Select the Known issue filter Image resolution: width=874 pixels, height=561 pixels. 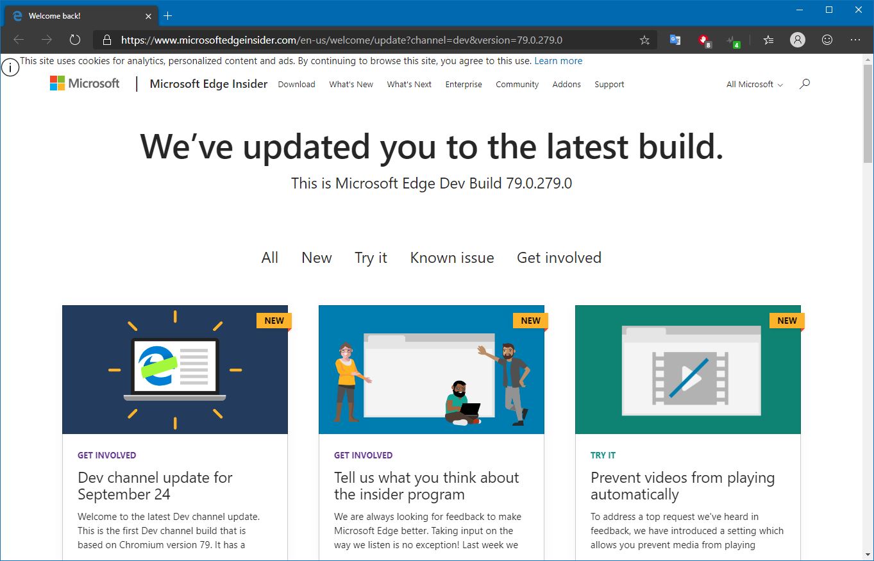pos(452,258)
